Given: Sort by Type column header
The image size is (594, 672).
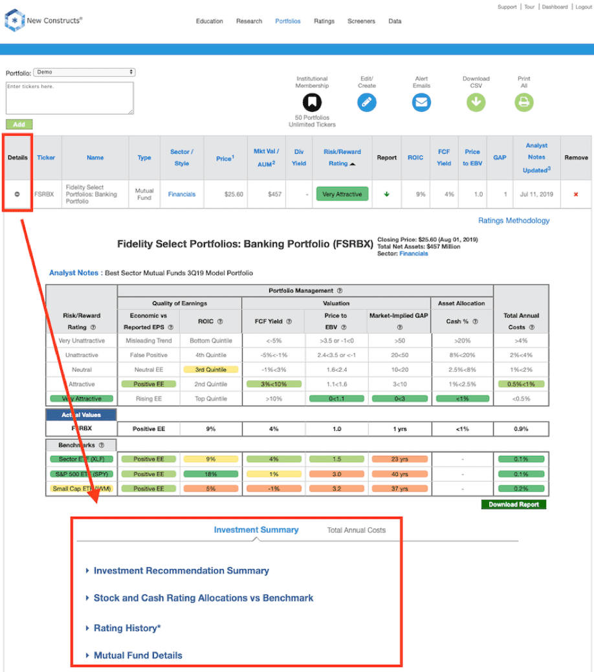Looking at the screenshot, I should coord(144,158).
